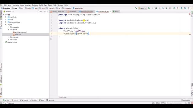This screenshot has width=193, height=108.
Task: Open Search Everywhere magnifier icon
Action: pyautogui.click(x=188, y=8)
